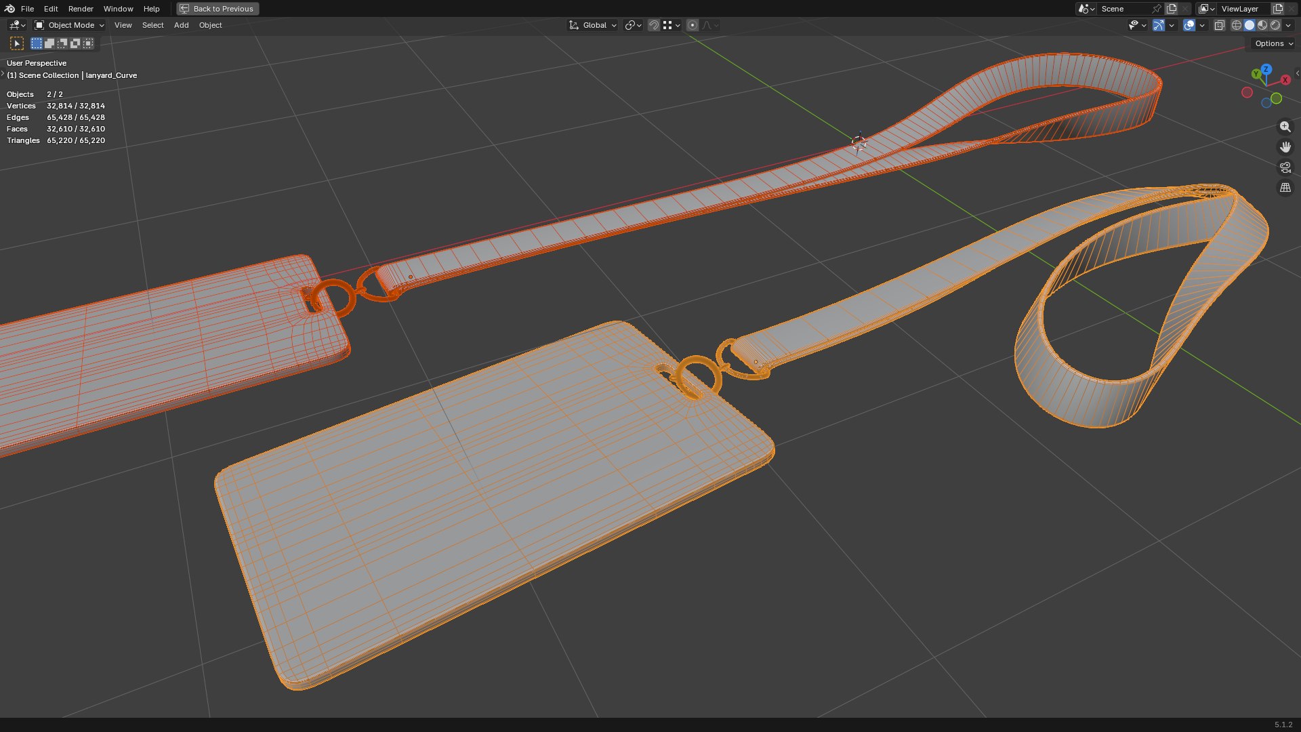The height and width of the screenshot is (732, 1301).
Task: Click the Move view hand icon
Action: tap(1285, 147)
